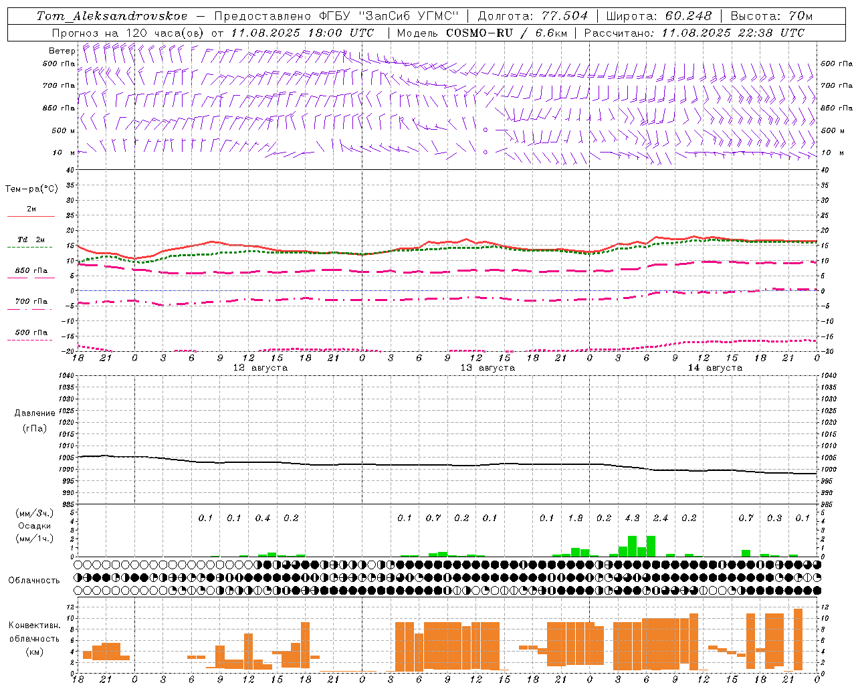Click the precipitation value 1.8
The height and width of the screenshot is (685, 856).
click(575, 518)
